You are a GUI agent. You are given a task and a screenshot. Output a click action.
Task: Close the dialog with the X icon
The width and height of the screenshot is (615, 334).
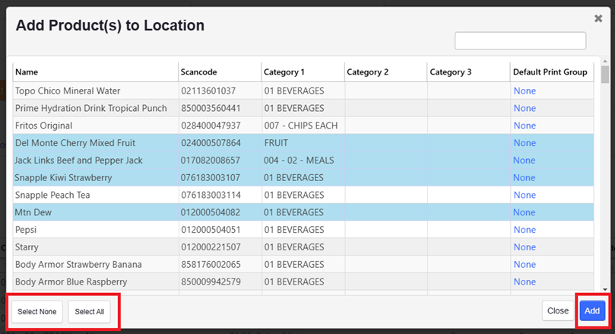point(598,18)
